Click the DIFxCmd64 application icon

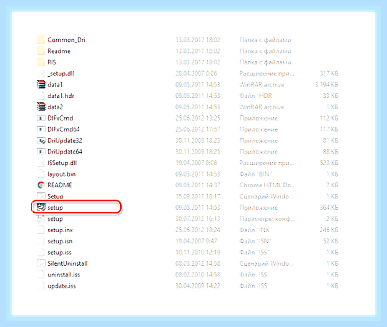41,129
